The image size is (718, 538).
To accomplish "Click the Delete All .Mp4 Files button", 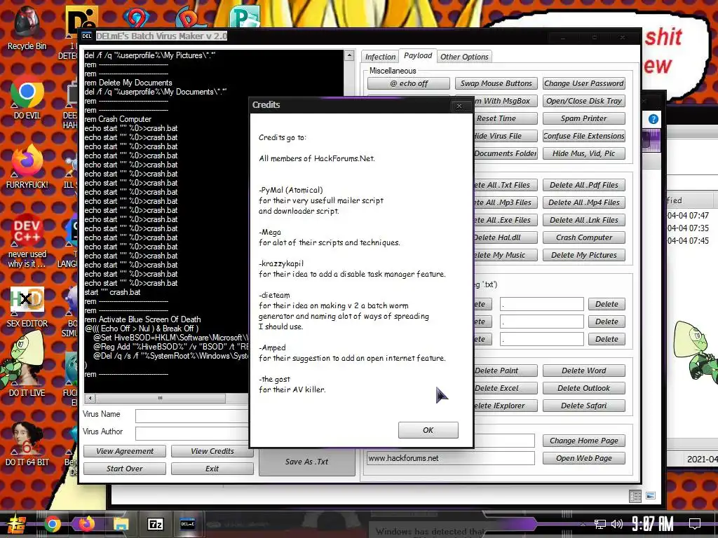I will point(584,202).
